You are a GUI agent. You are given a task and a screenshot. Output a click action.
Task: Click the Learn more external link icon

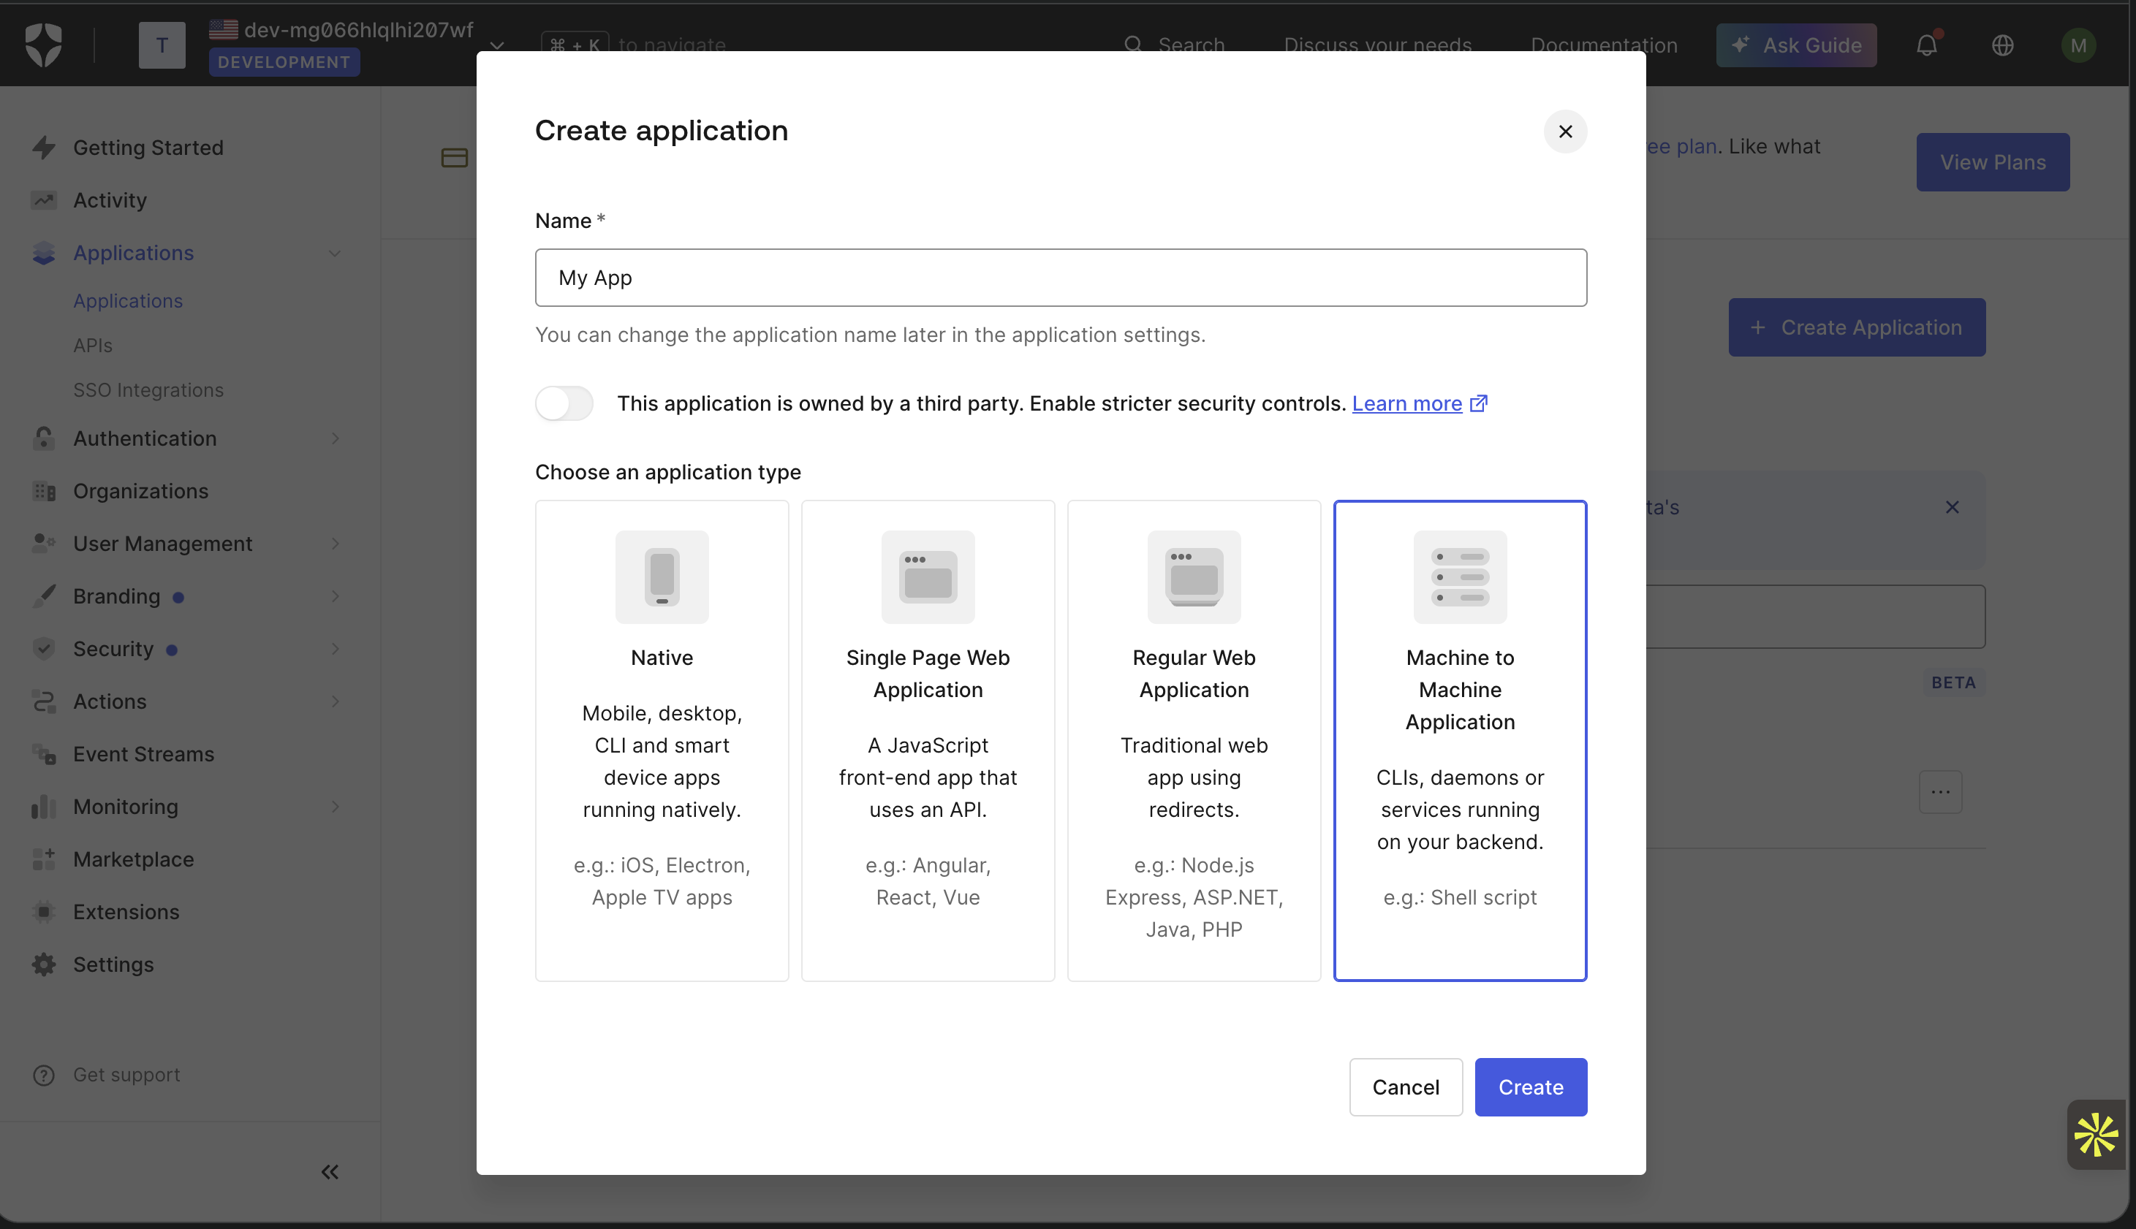click(x=1478, y=403)
